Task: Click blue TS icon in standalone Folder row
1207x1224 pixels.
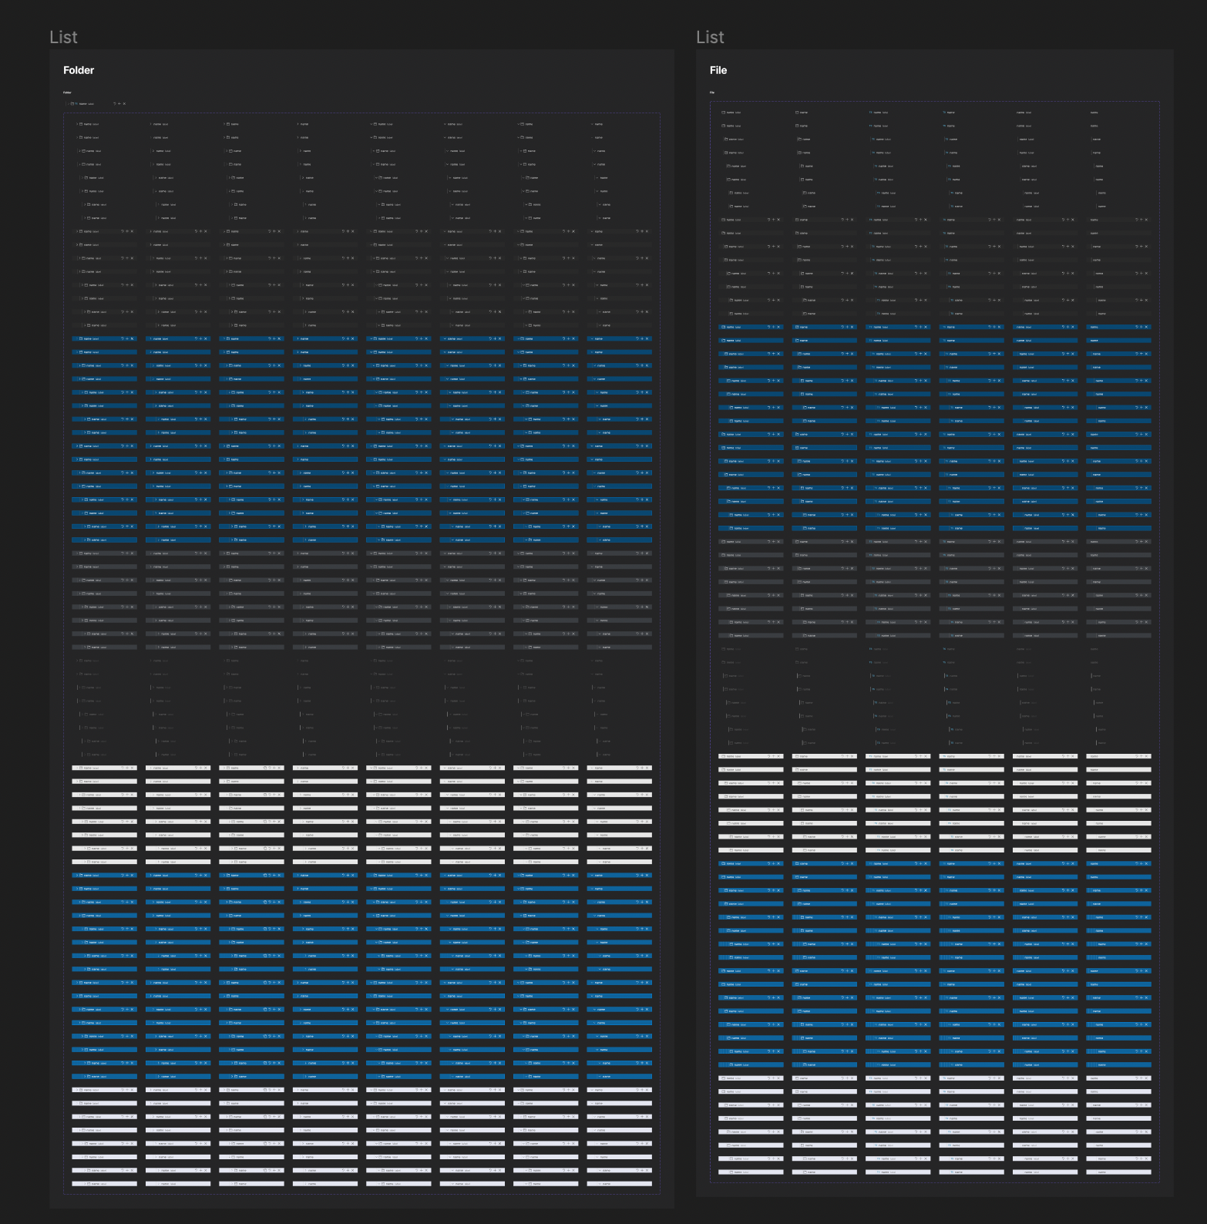Action: click(76, 103)
